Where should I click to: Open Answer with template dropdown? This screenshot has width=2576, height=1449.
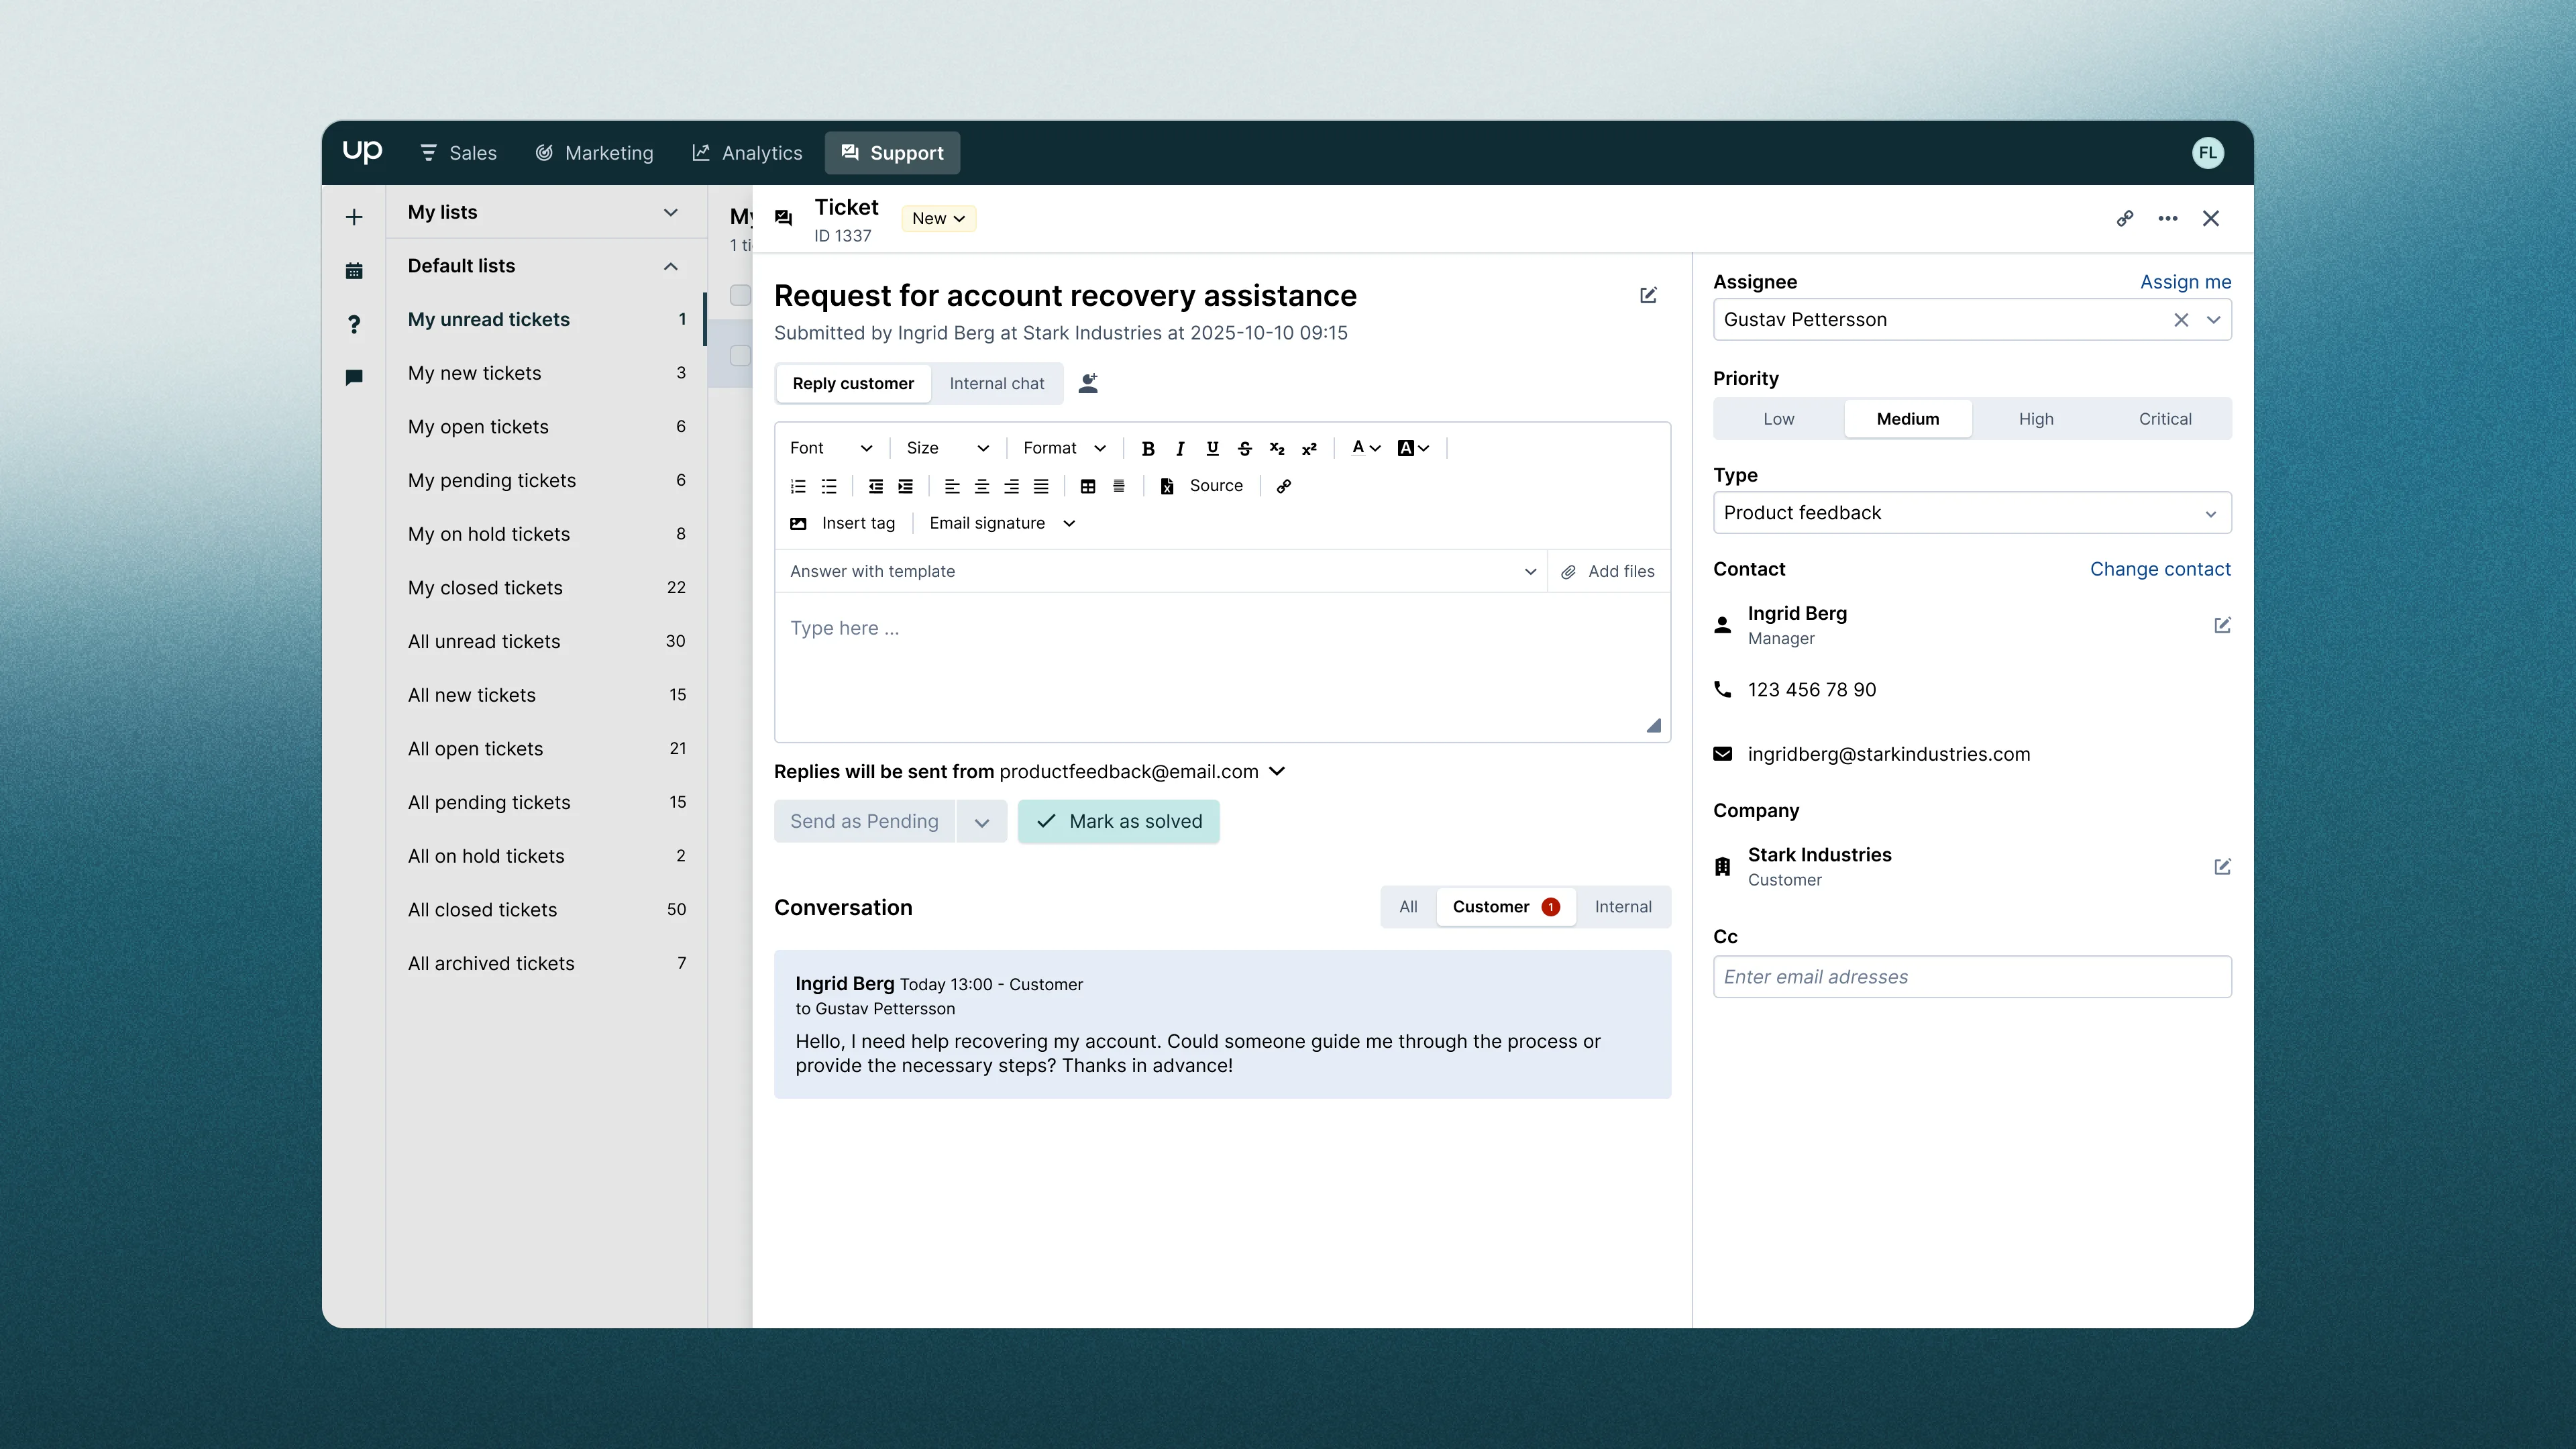click(x=1162, y=571)
